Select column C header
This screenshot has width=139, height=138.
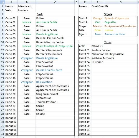coord(55,2)
